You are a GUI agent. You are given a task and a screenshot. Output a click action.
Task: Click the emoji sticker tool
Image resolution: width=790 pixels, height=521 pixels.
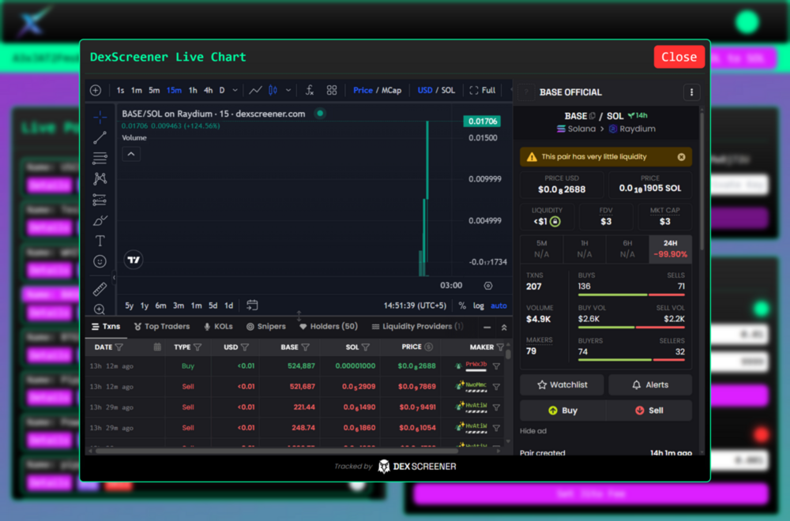coord(100,261)
